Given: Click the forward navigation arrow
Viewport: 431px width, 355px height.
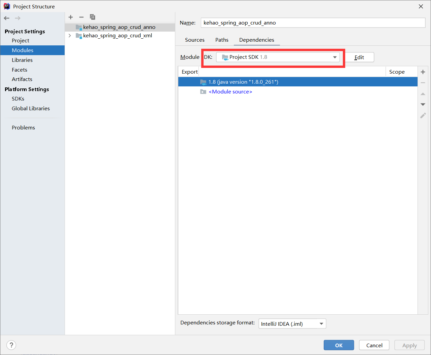Looking at the screenshot, I should click(x=17, y=18).
